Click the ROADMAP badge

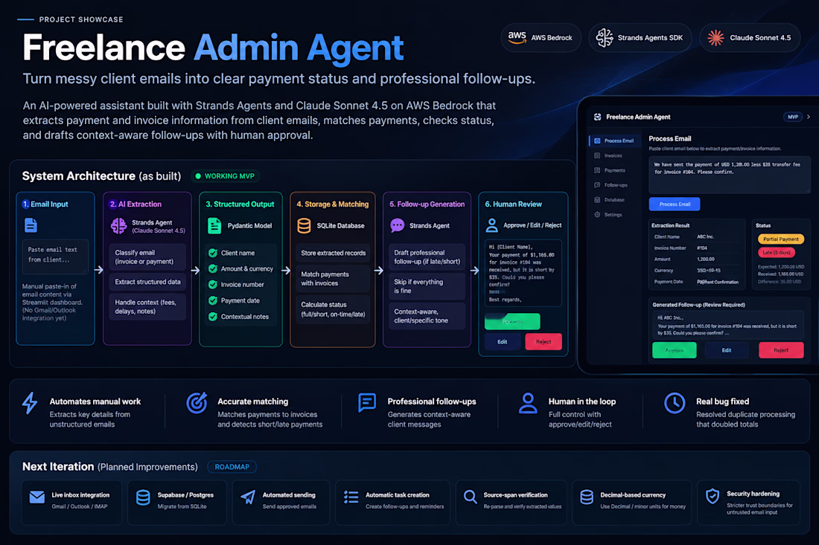232,467
